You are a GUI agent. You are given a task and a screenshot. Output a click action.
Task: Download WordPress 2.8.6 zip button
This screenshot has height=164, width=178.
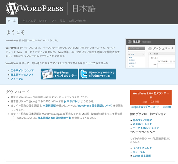151,97
